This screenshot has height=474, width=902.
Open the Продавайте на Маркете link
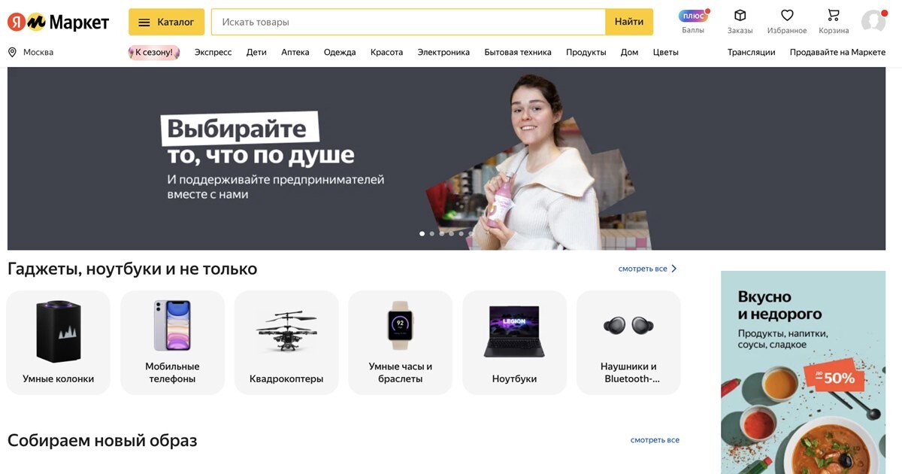coord(837,52)
